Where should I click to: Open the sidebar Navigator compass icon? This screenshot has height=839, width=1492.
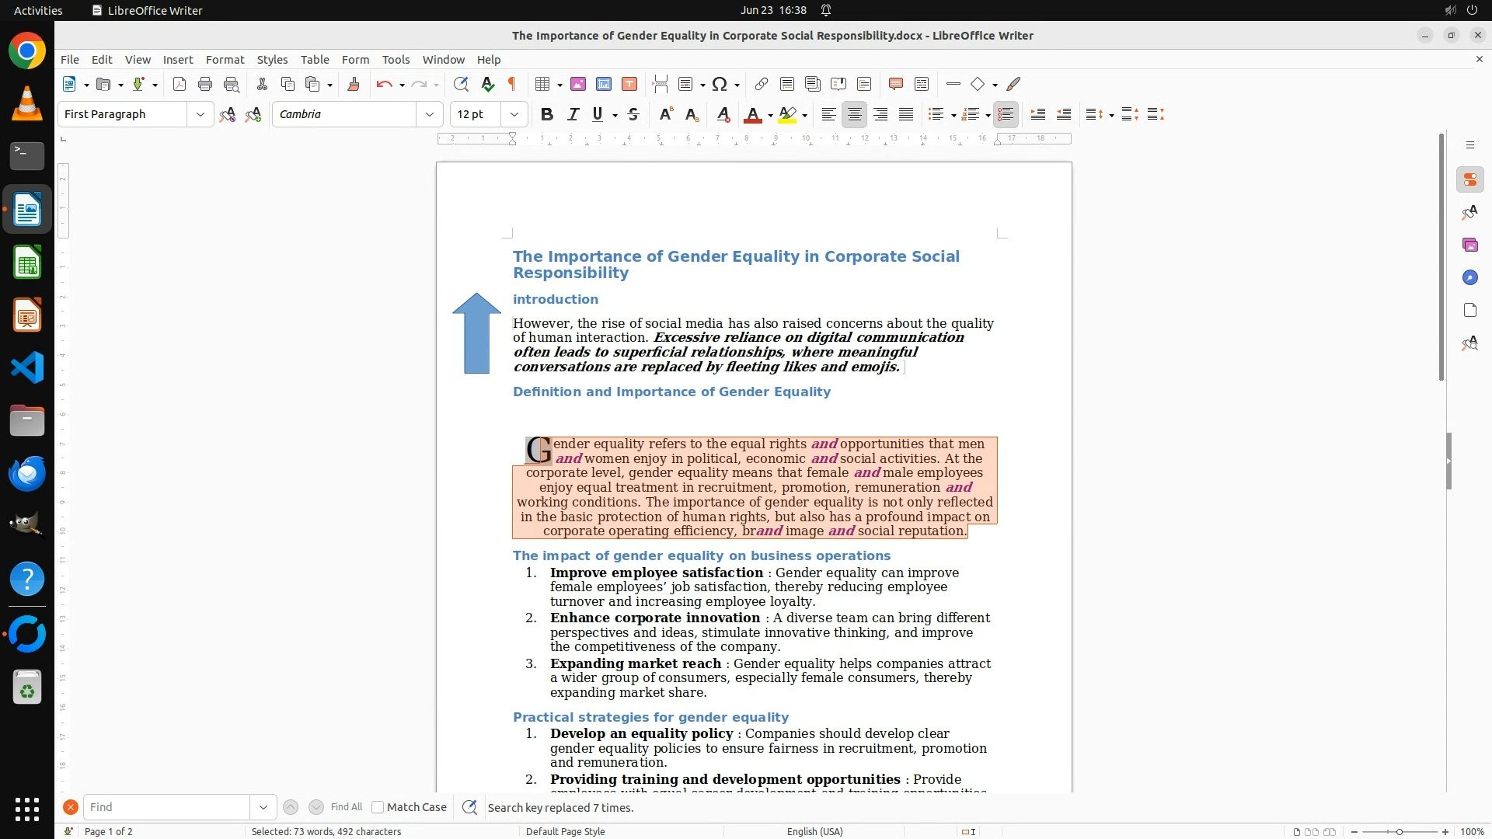[x=1469, y=277]
